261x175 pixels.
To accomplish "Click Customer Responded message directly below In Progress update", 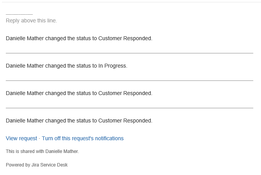I will tap(79, 93).
